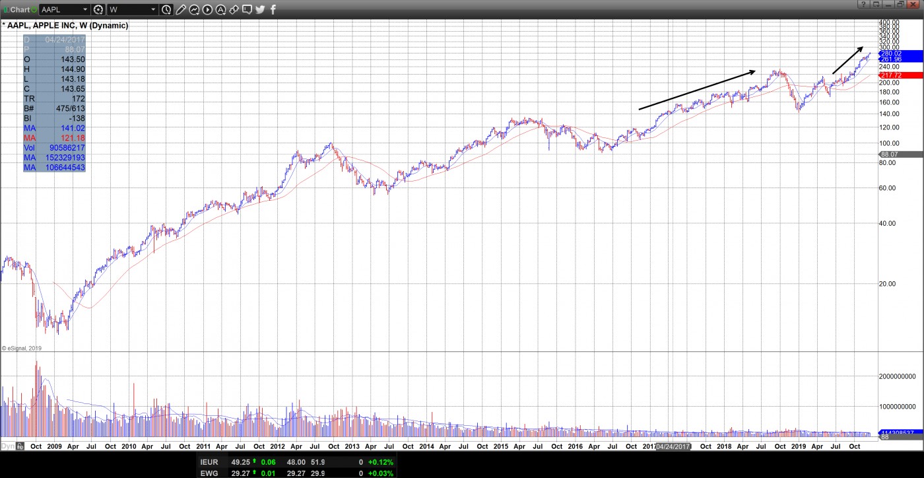The height and width of the screenshot is (478, 924).
Task: Click the help question mark button
Action: (x=863, y=4)
